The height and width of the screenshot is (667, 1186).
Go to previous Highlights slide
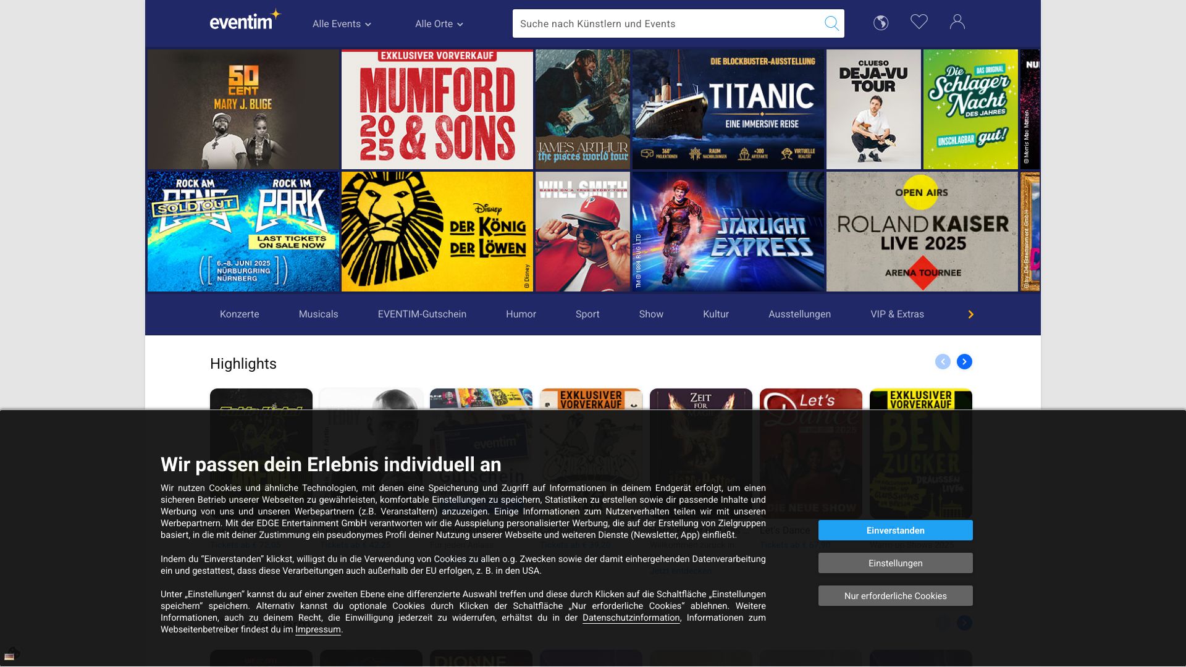943,362
